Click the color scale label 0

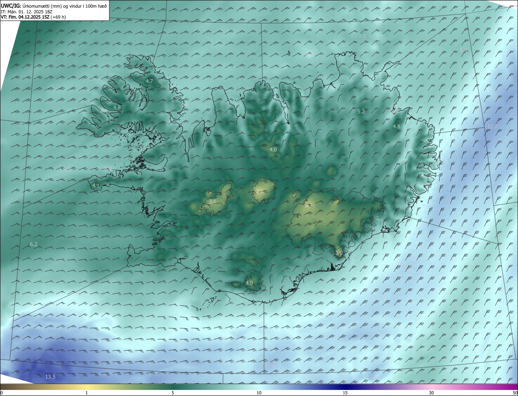pos(2,393)
